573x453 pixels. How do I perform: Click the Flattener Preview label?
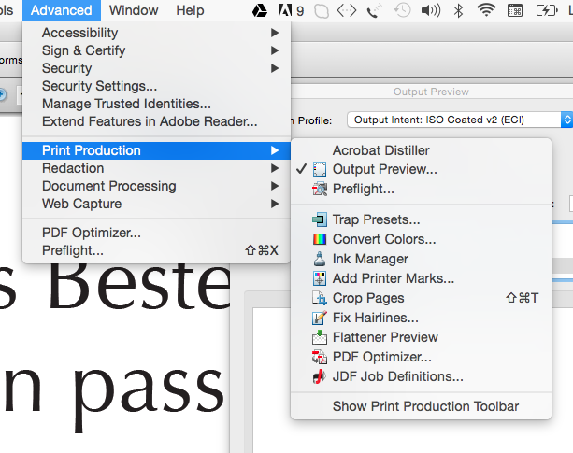tap(385, 337)
